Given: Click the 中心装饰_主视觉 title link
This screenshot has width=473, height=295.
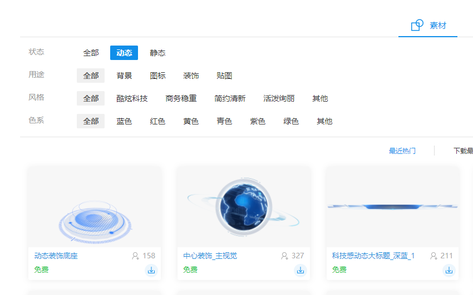Looking at the screenshot, I should 210,256.
